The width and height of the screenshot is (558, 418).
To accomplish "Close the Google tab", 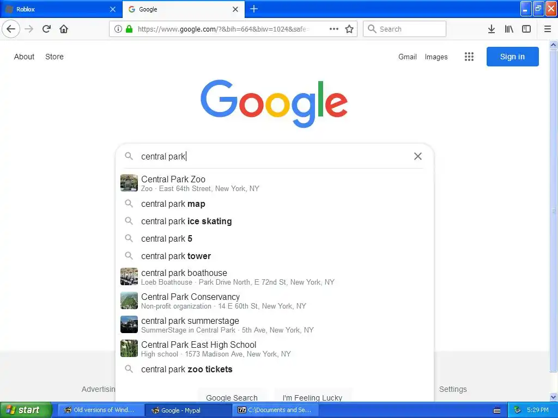I will 235,9.
